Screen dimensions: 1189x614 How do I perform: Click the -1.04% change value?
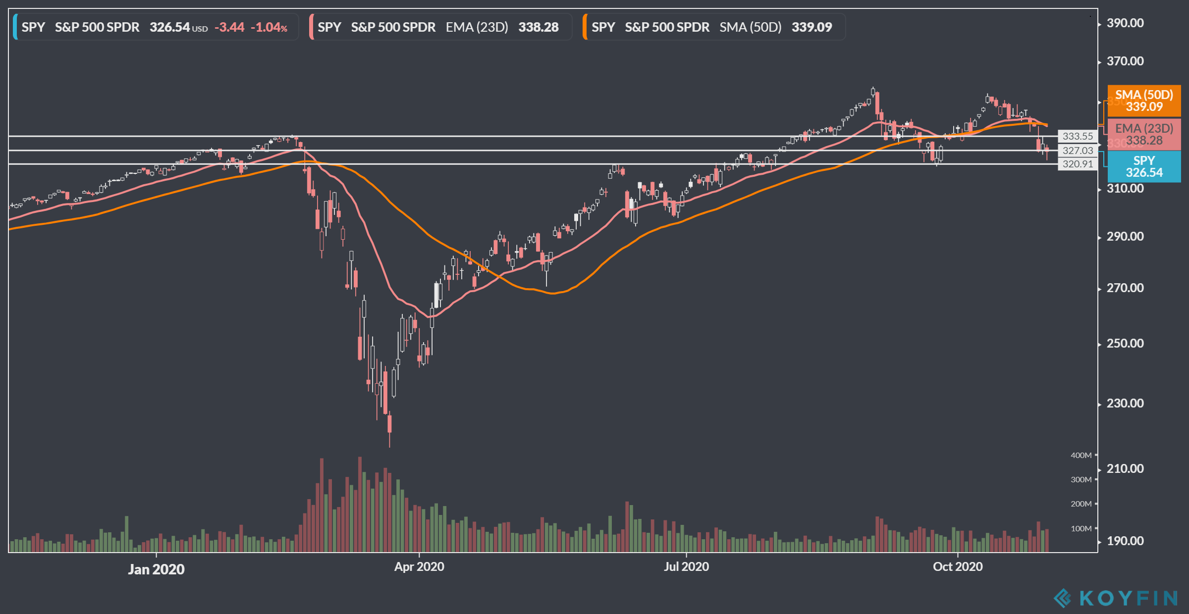(x=269, y=27)
